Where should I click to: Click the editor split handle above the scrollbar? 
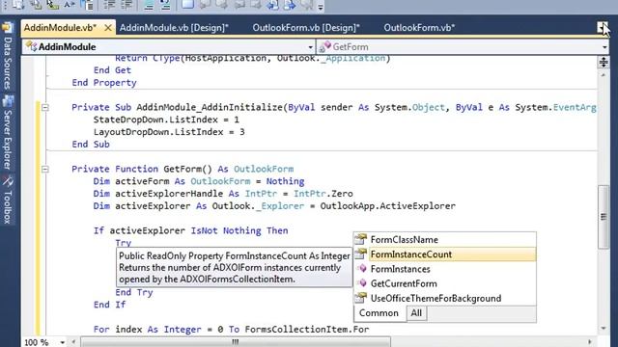coord(604,62)
